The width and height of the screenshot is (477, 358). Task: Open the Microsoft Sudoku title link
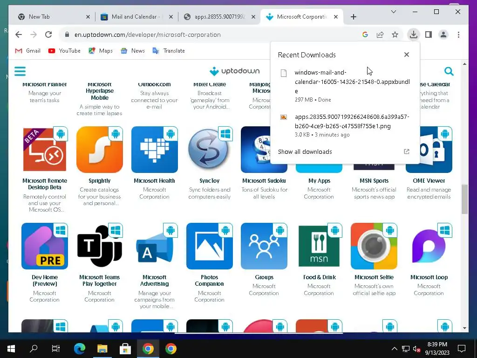(x=264, y=181)
